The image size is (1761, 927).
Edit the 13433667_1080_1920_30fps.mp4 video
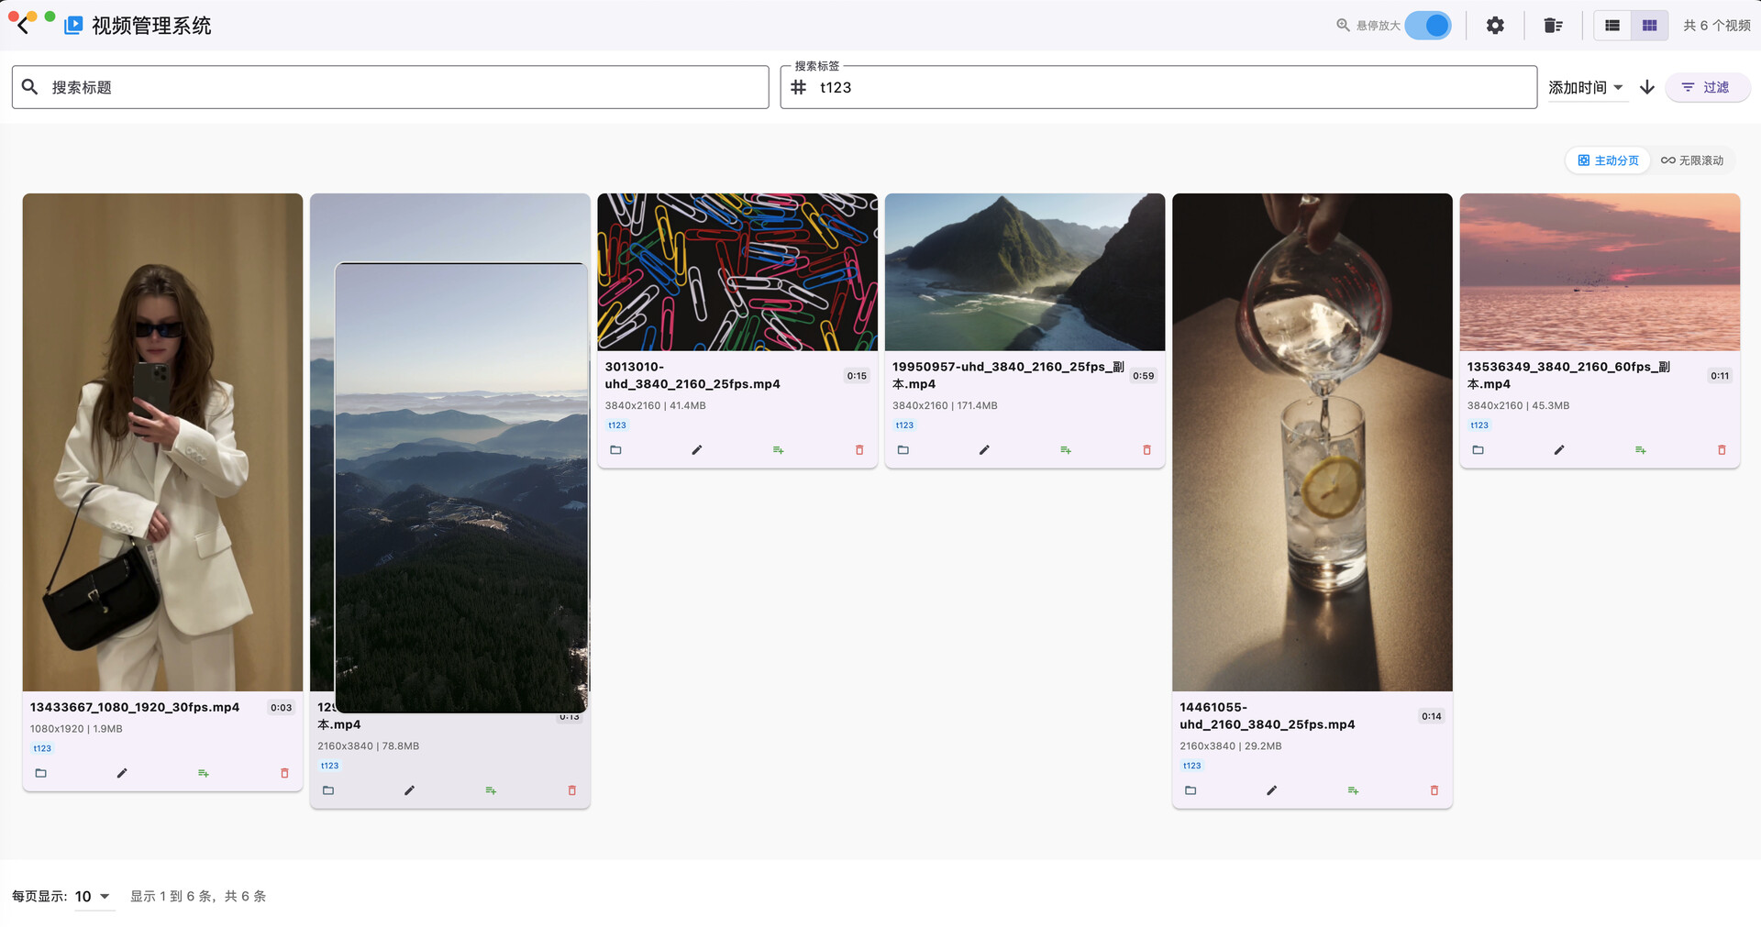(x=122, y=773)
